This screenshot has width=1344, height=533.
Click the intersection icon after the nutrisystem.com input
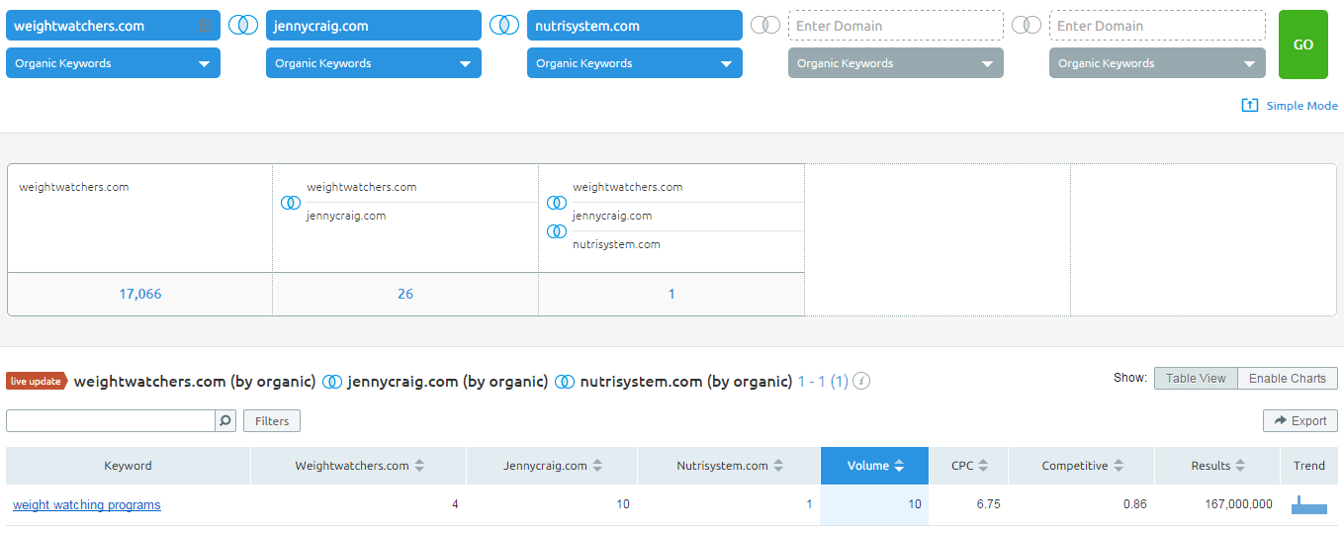coord(765,26)
